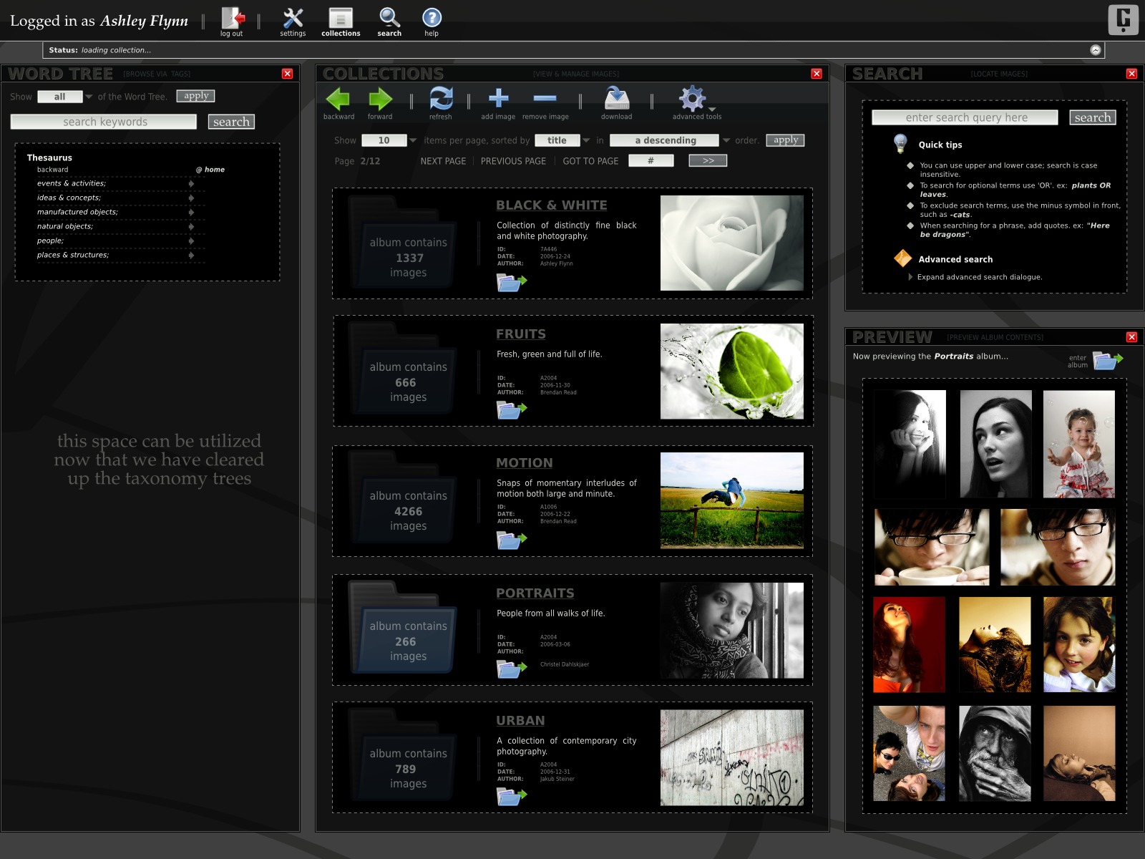The height and width of the screenshot is (859, 1145).
Task: Click the >> go to page button
Action: (708, 160)
